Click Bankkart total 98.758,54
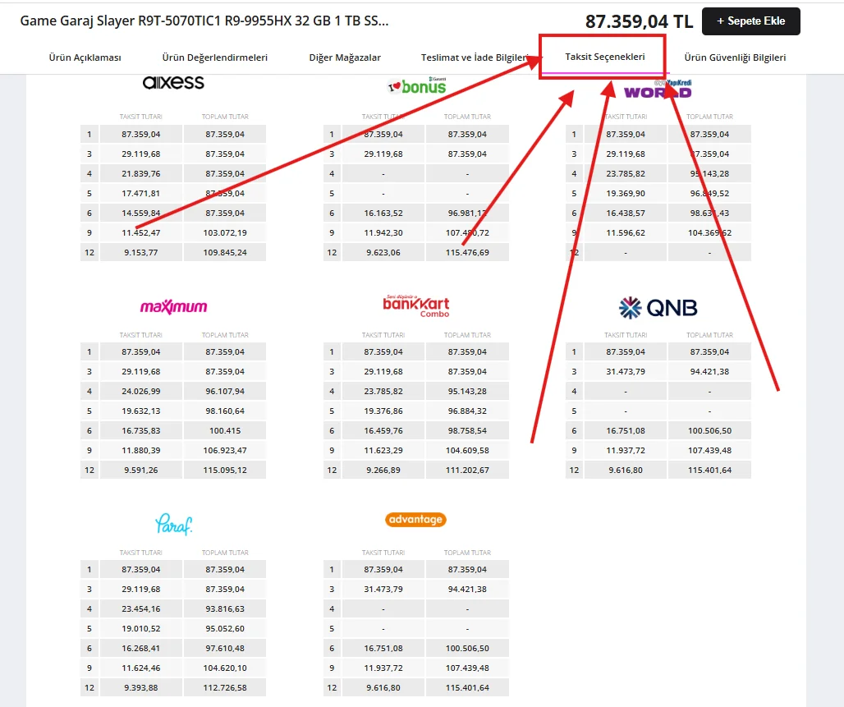 (467, 431)
